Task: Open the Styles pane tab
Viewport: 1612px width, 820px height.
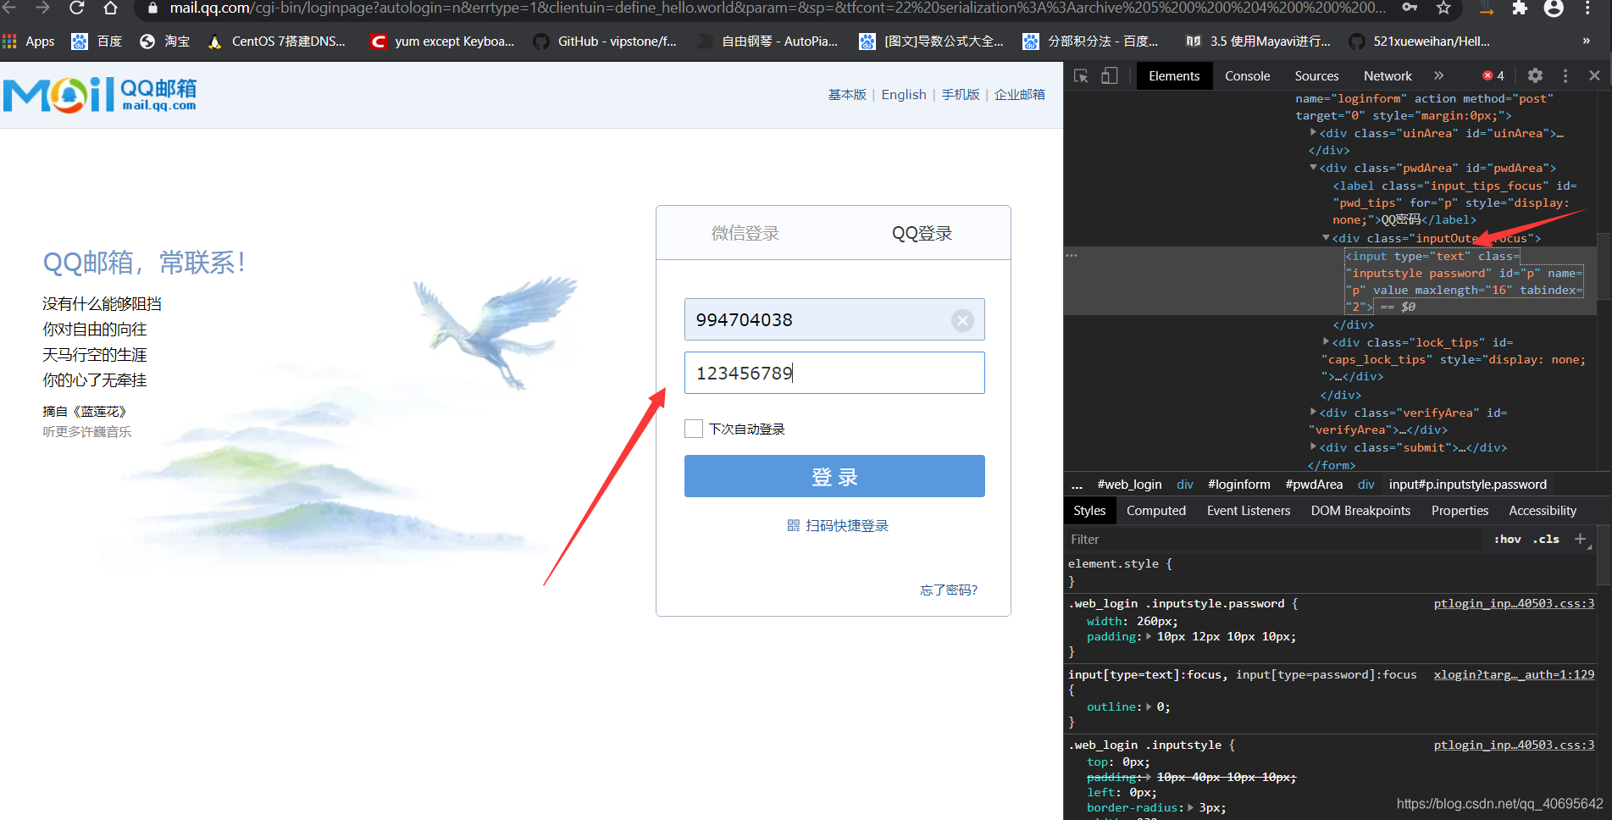Action: click(x=1089, y=511)
